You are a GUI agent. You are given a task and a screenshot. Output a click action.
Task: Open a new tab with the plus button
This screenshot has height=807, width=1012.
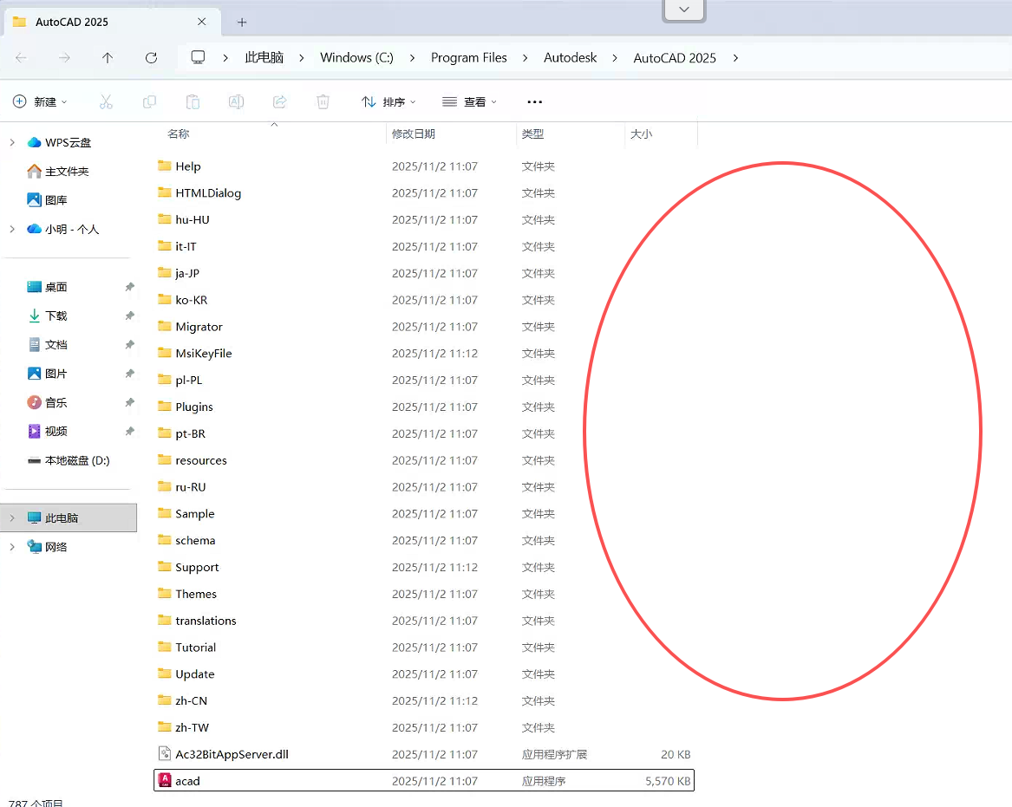[241, 22]
